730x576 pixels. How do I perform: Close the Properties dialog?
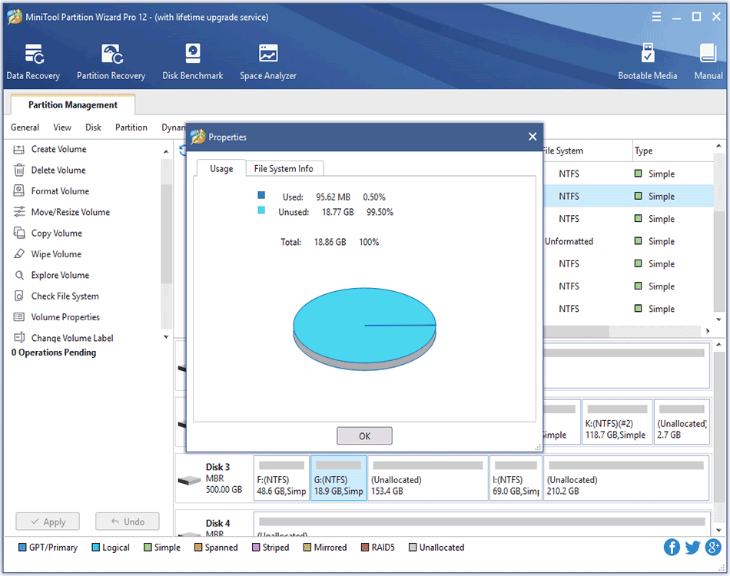(533, 137)
